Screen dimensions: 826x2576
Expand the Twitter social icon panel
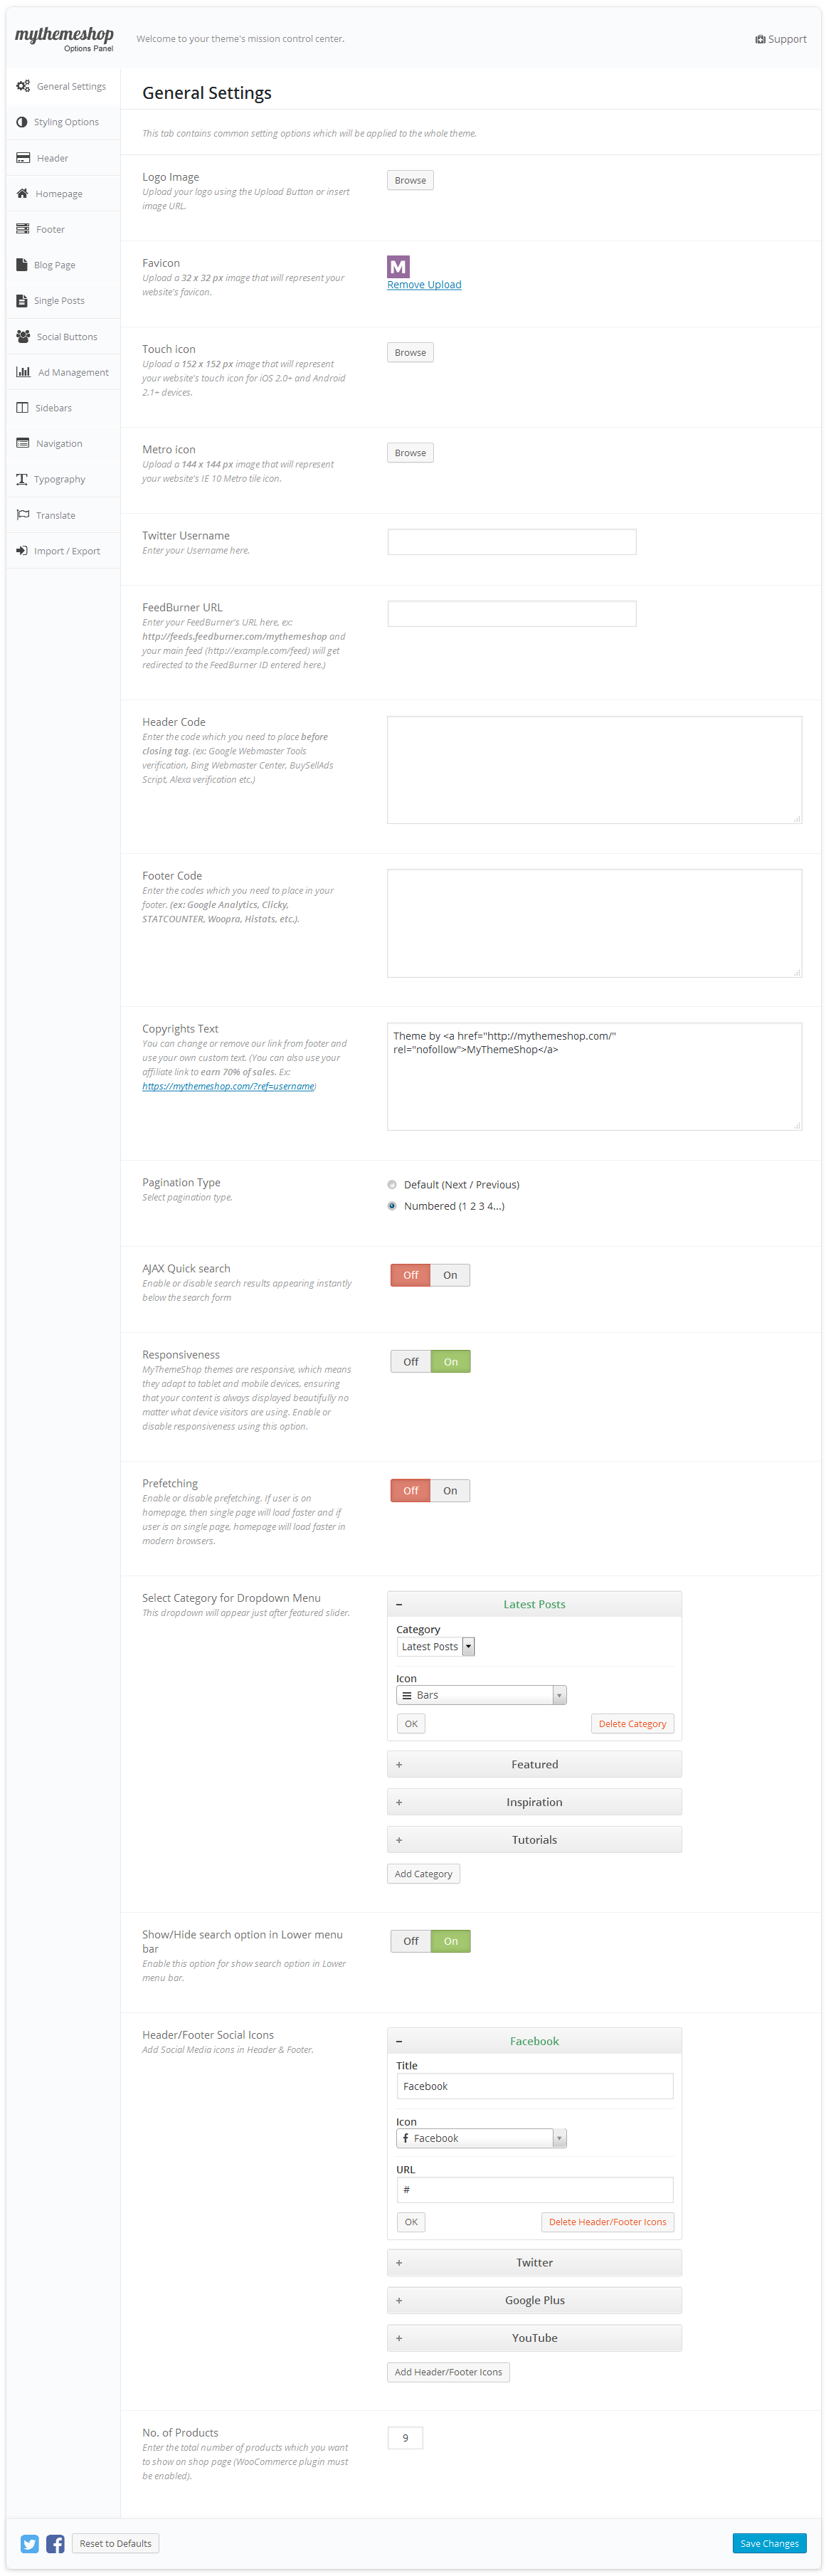tap(534, 2262)
